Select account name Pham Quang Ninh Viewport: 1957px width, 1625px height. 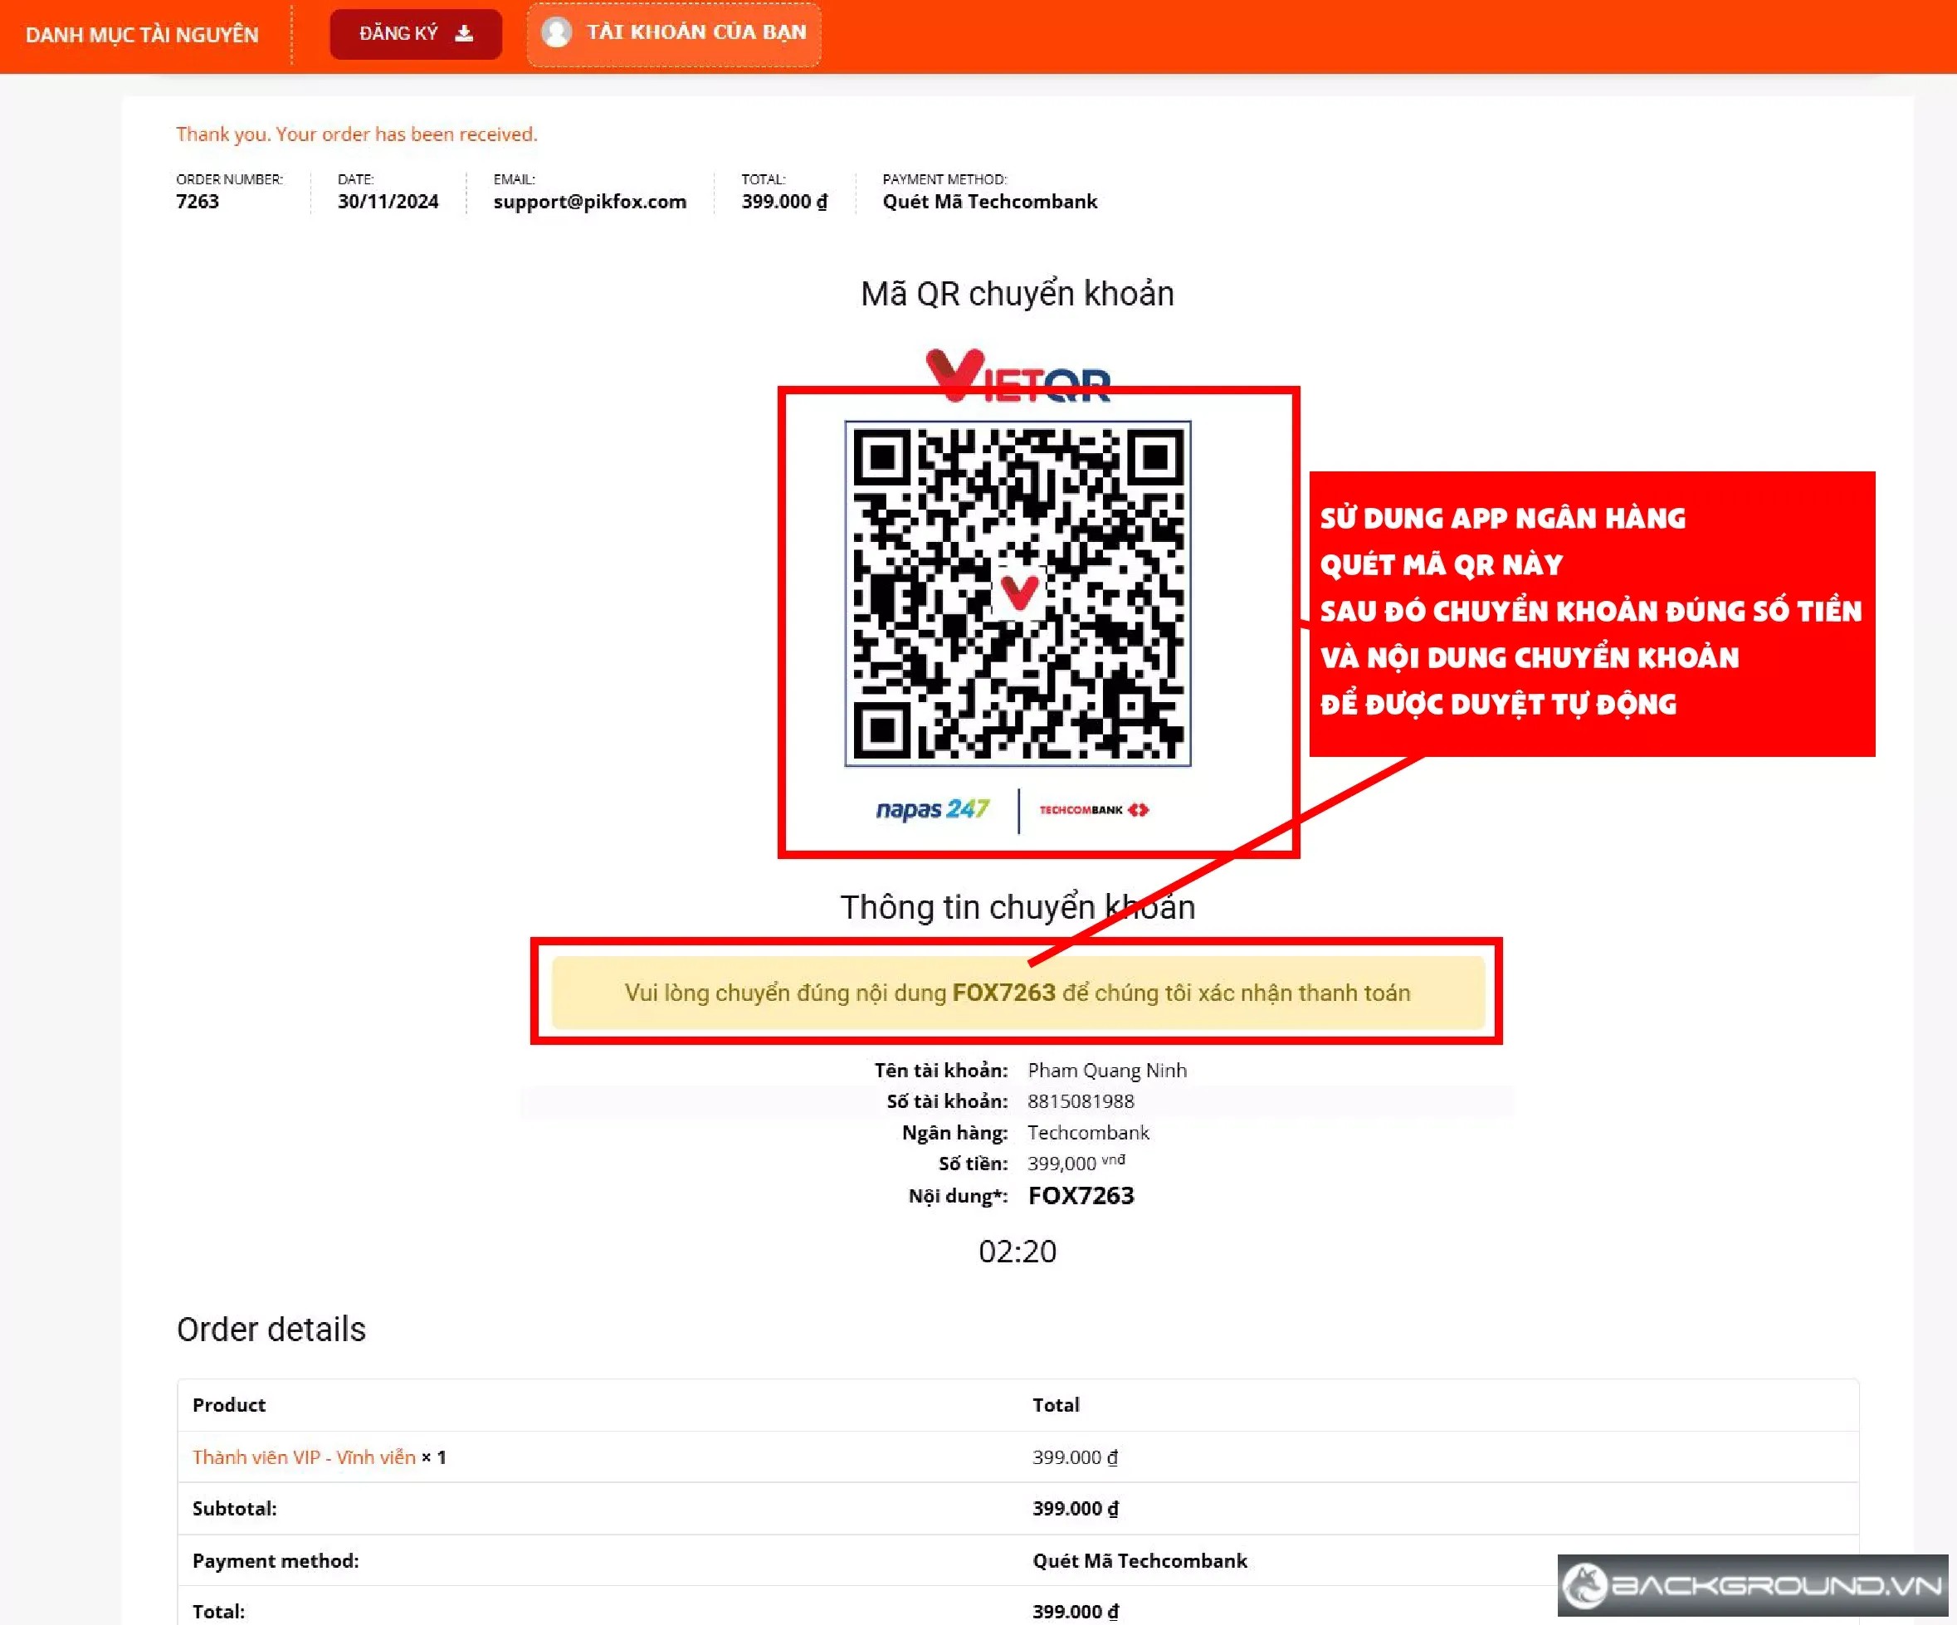[1107, 1071]
